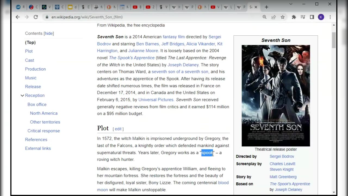The width and height of the screenshot is (348, 196).
Task: Click the vertical scrollbar thumb
Action: pyautogui.click(x=334, y=40)
